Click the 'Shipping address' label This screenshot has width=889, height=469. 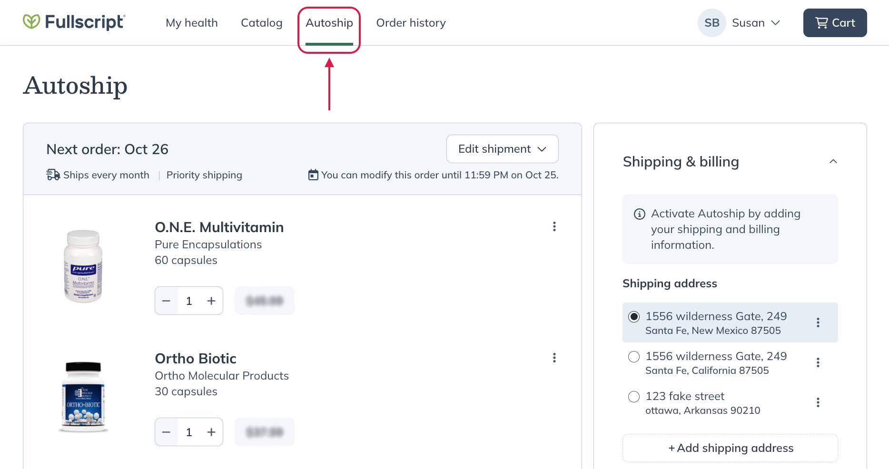click(670, 283)
